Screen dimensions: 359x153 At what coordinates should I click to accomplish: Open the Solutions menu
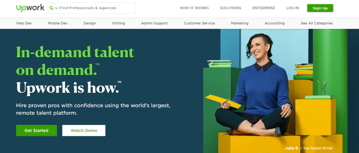[x=231, y=8]
